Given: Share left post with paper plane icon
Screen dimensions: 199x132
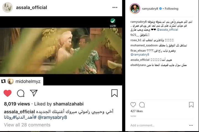Looking at the screenshot, I should [34, 93].
